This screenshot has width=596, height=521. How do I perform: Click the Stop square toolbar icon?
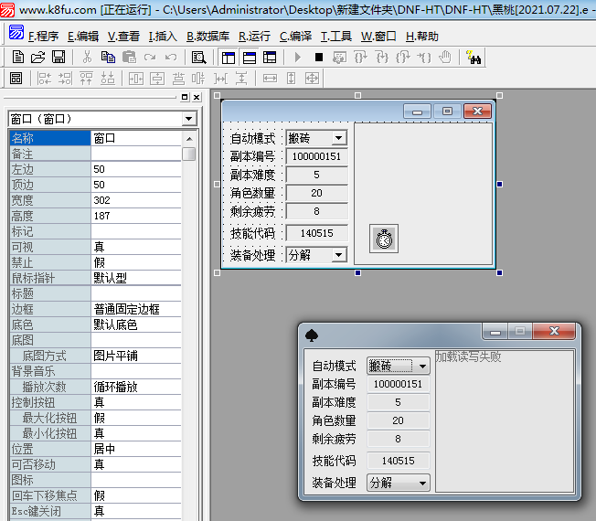click(318, 58)
